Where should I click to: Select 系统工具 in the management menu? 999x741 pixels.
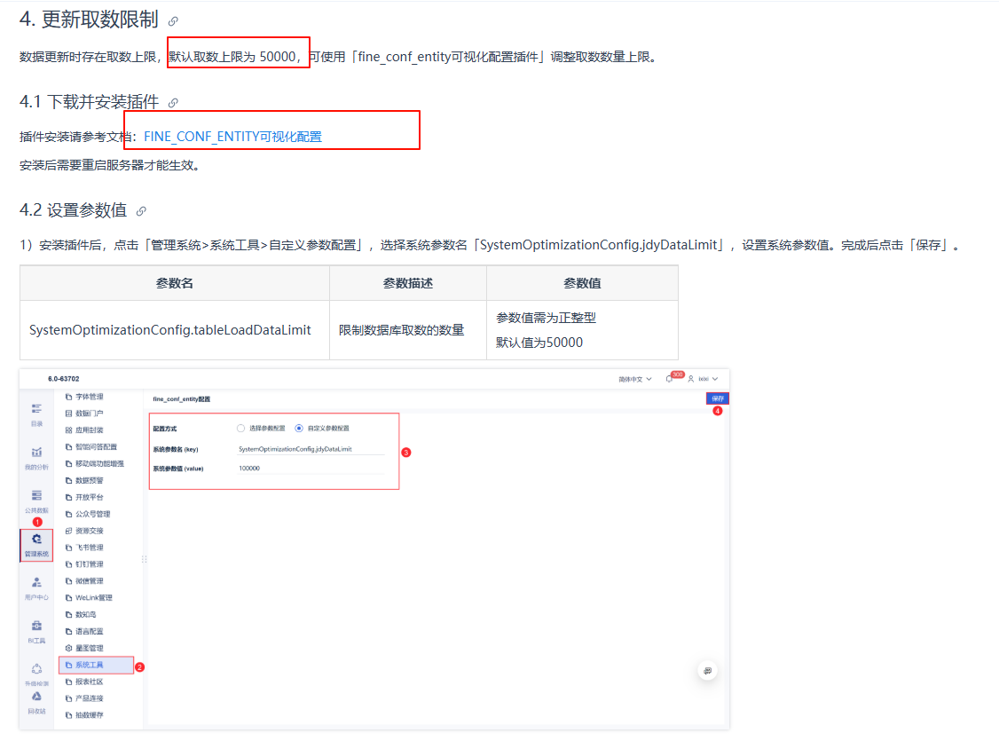click(89, 665)
